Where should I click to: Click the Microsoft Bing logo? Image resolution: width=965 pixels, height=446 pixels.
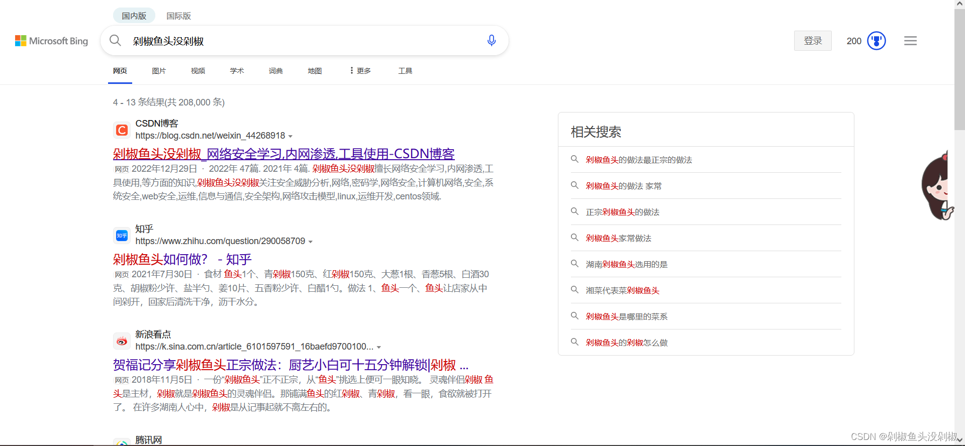tap(51, 41)
